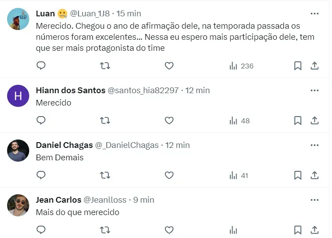Open Daniel Chagas's profile name link
Viewport: 332px width, 238px height.
[64, 145]
